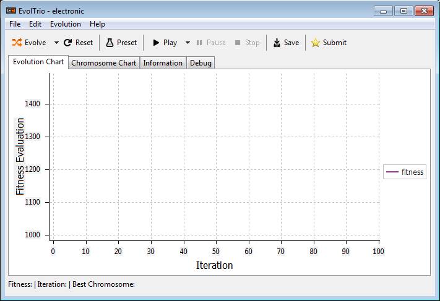Minimize the EvolTrio window
The height and width of the screenshot is (301, 440).
(383, 11)
